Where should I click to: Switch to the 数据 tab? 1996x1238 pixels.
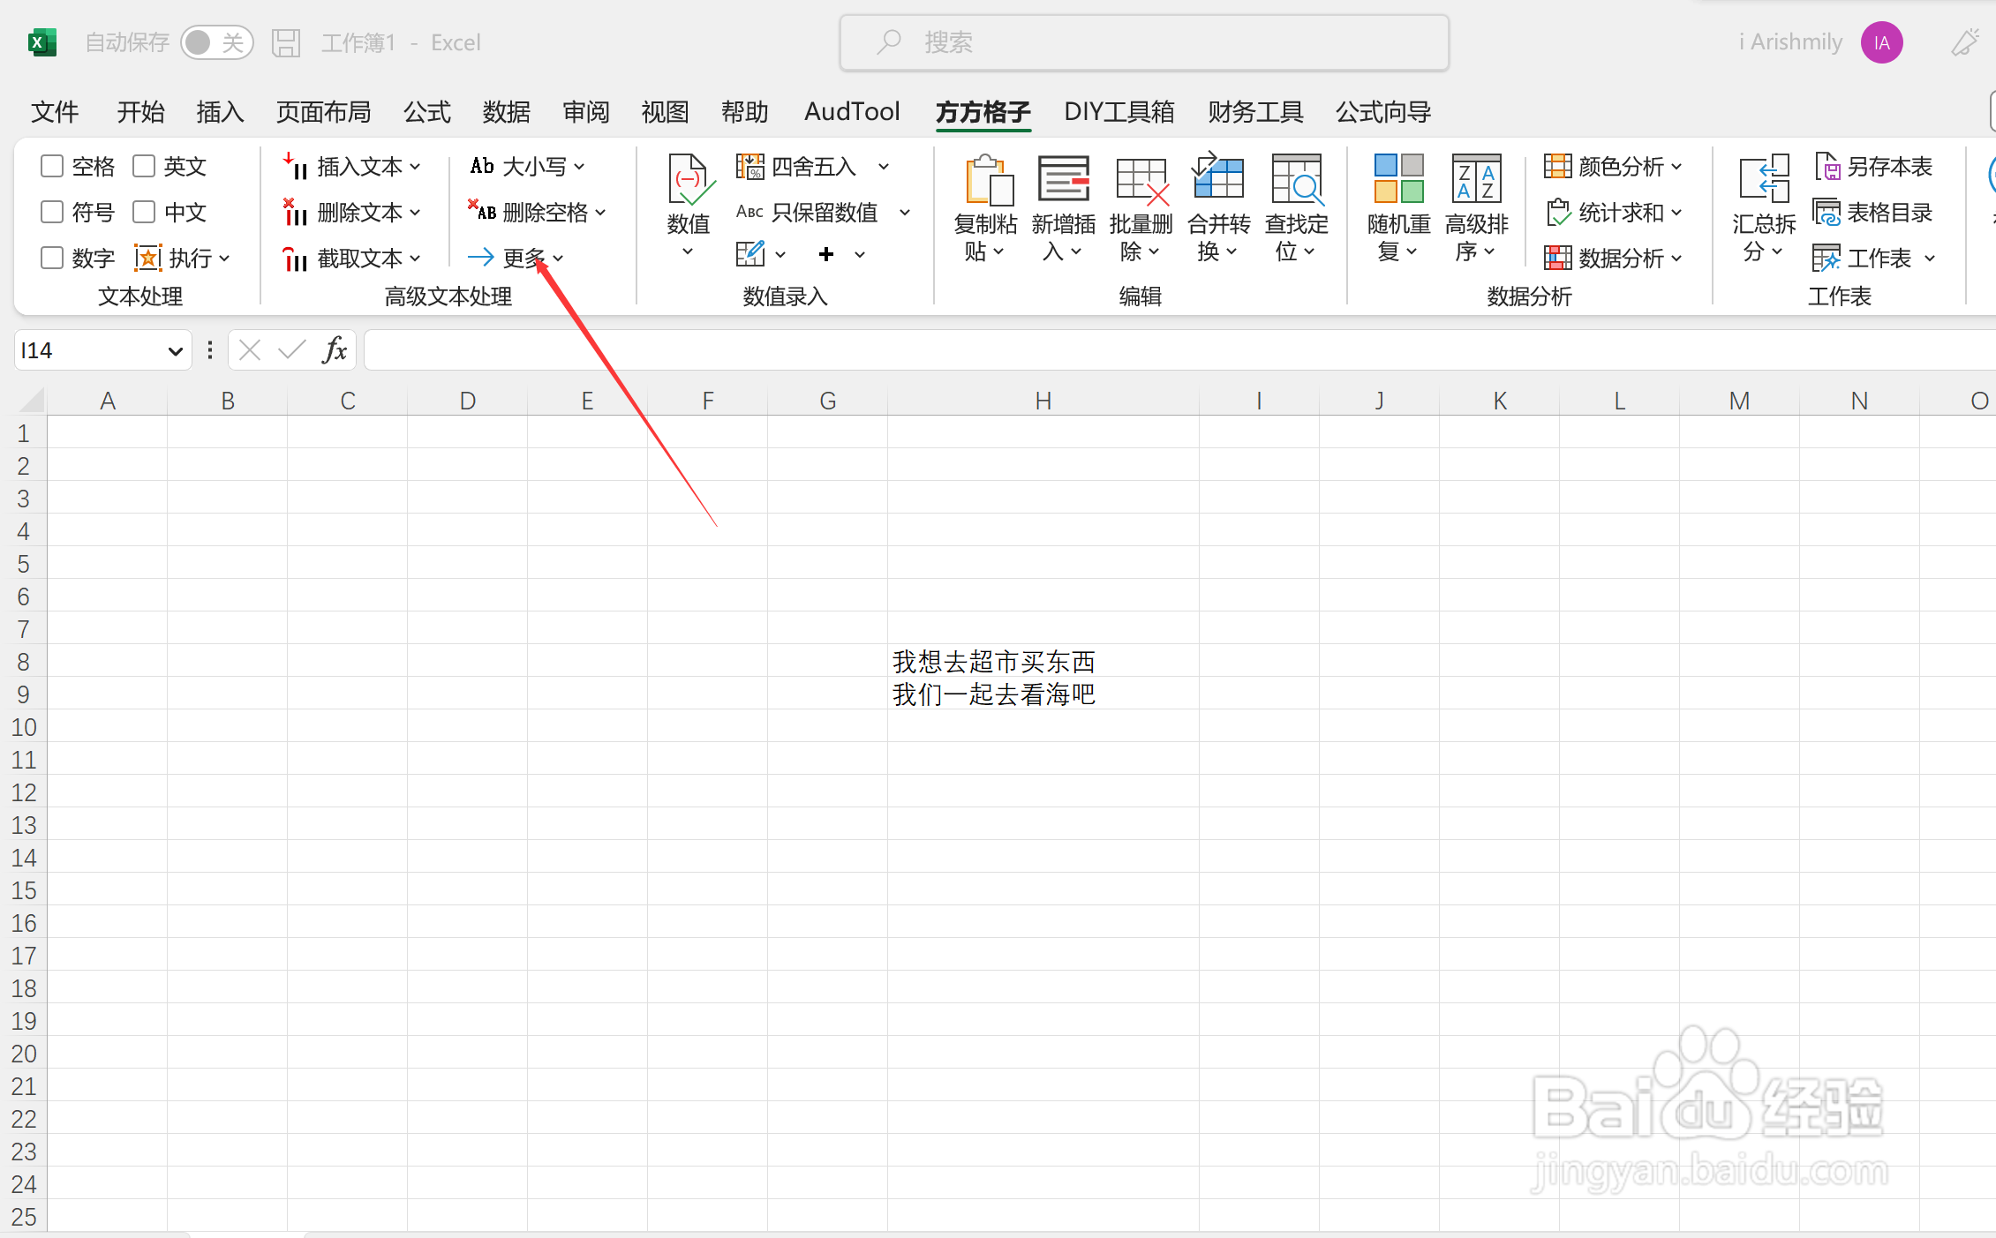coord(507,112)
